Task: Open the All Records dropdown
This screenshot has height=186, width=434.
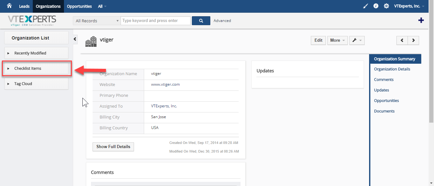Action: coord(97,21)
